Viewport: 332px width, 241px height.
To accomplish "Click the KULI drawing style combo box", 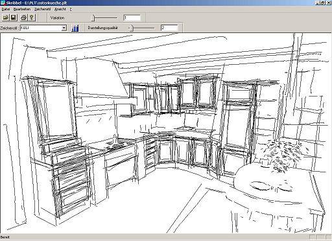I will 43,28.
